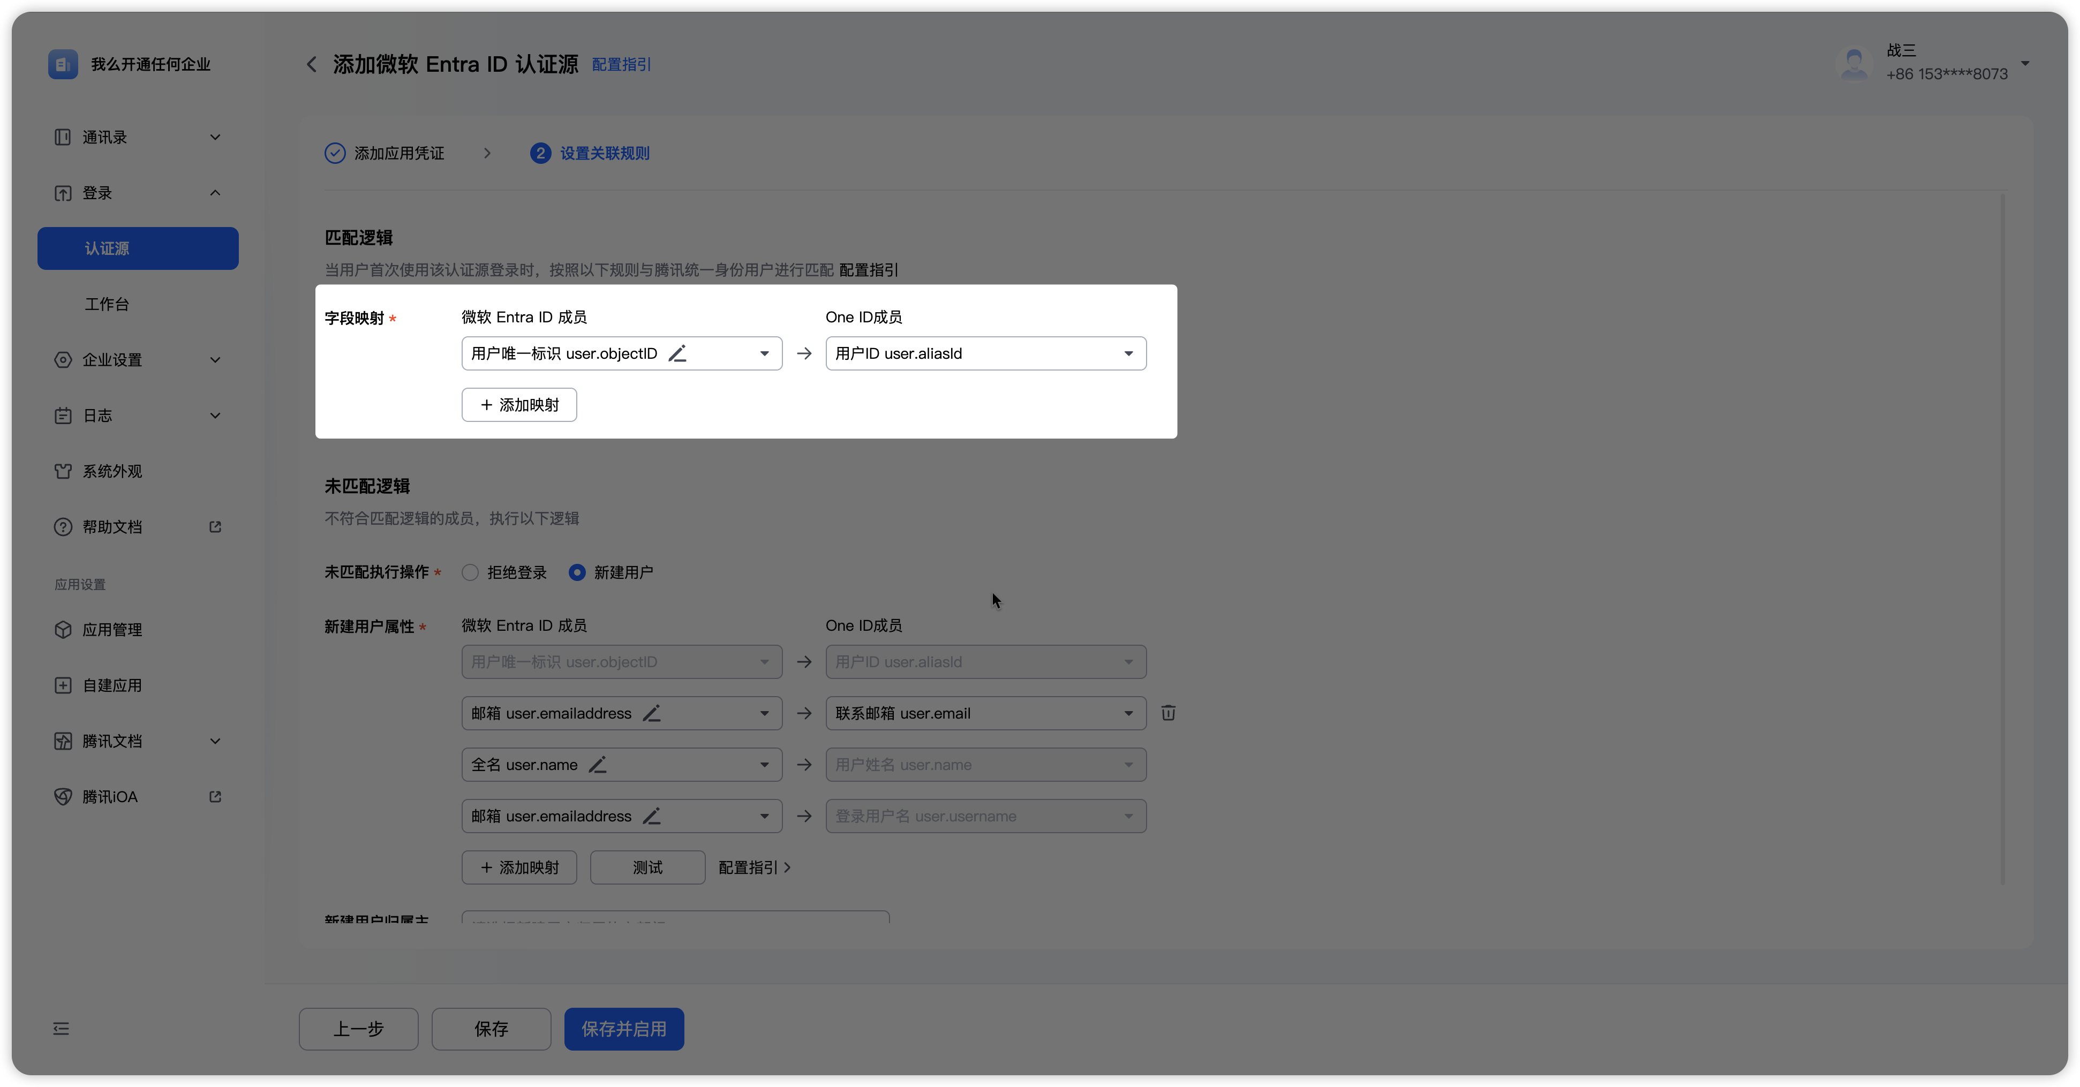The image size is (2080, 1087).
Task: Click the 测试 button
Action: 647,867
